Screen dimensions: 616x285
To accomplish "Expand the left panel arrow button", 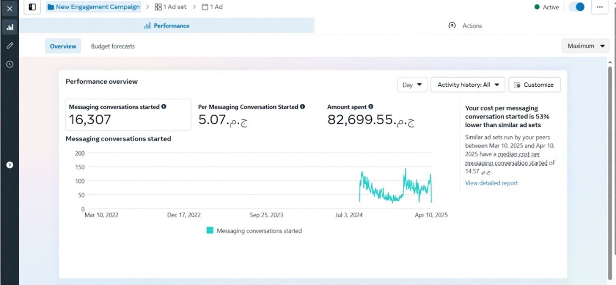I will click(10, 165).
